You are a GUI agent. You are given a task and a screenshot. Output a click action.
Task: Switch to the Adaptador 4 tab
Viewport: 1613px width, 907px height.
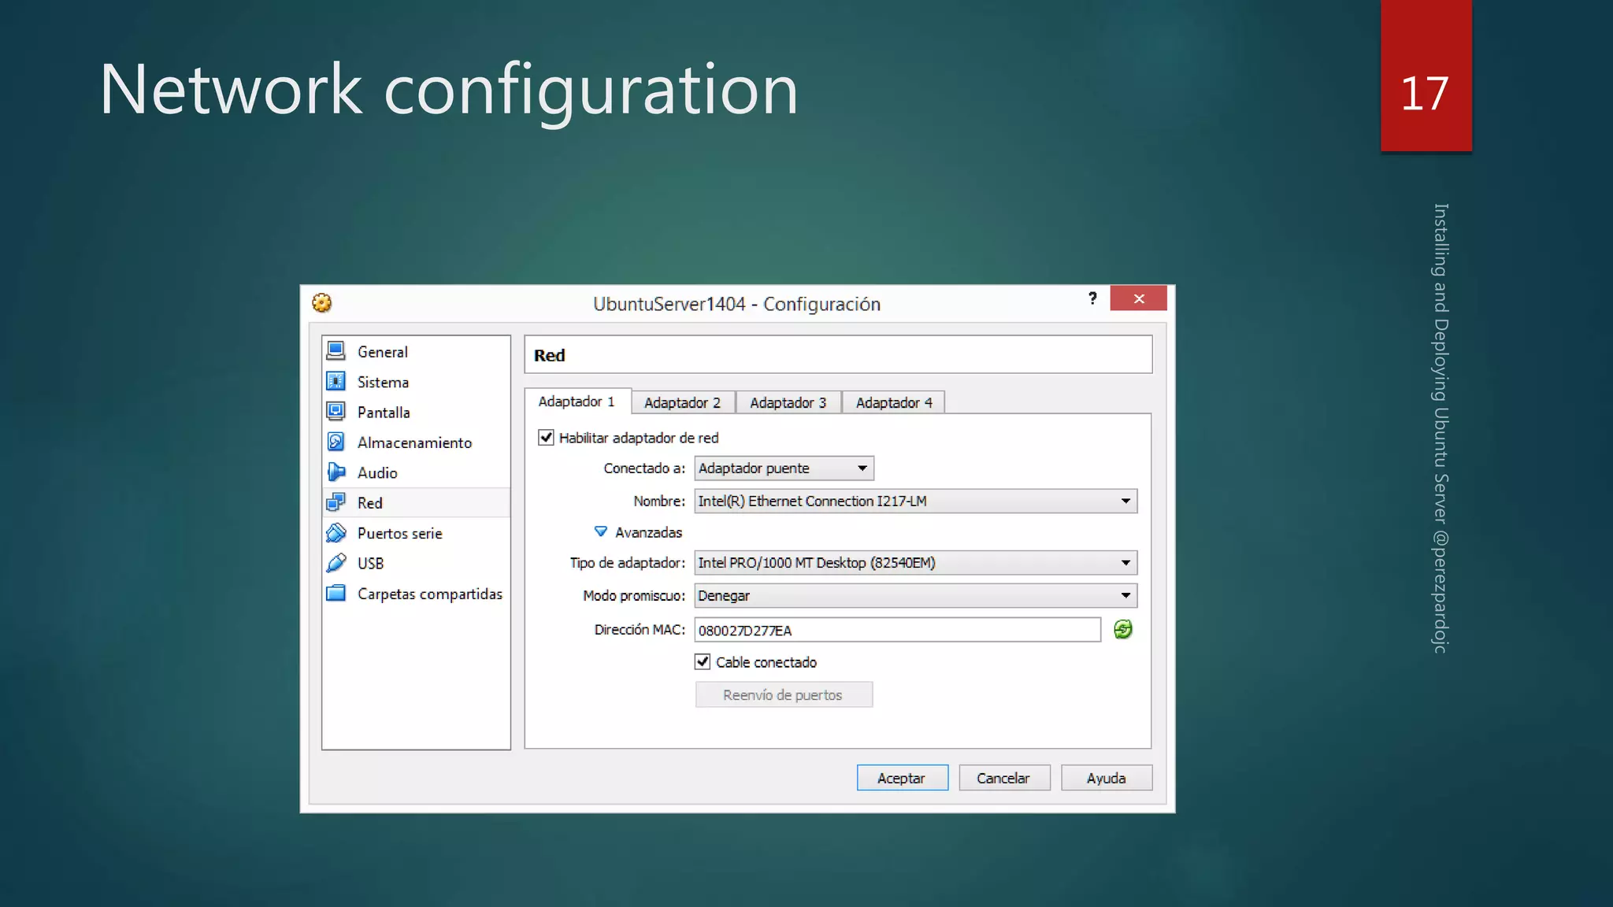point(893,402)
